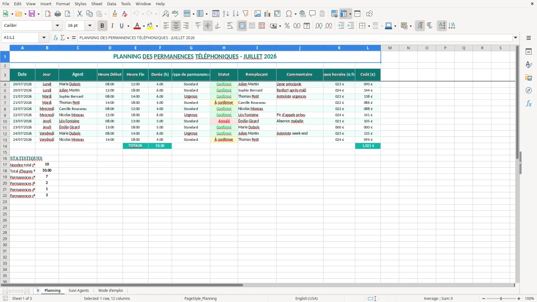This screenshot has height=302, width=537.
Task: Align cell content left
Action: [166, 26]
